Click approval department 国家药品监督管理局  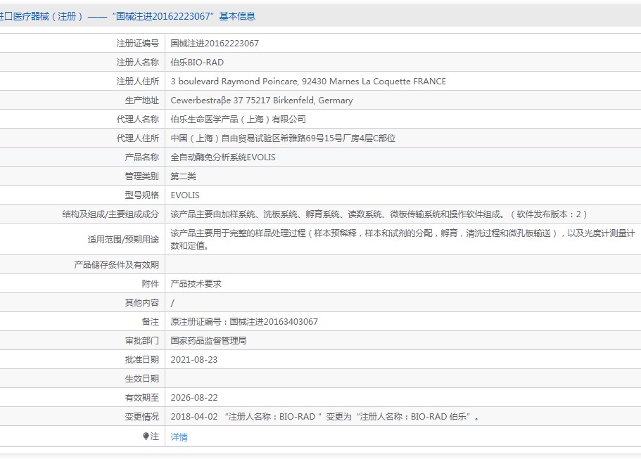tap(208, 341)
